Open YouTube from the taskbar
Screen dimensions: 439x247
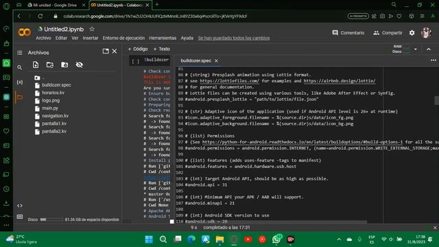click(x=248, y=239)
